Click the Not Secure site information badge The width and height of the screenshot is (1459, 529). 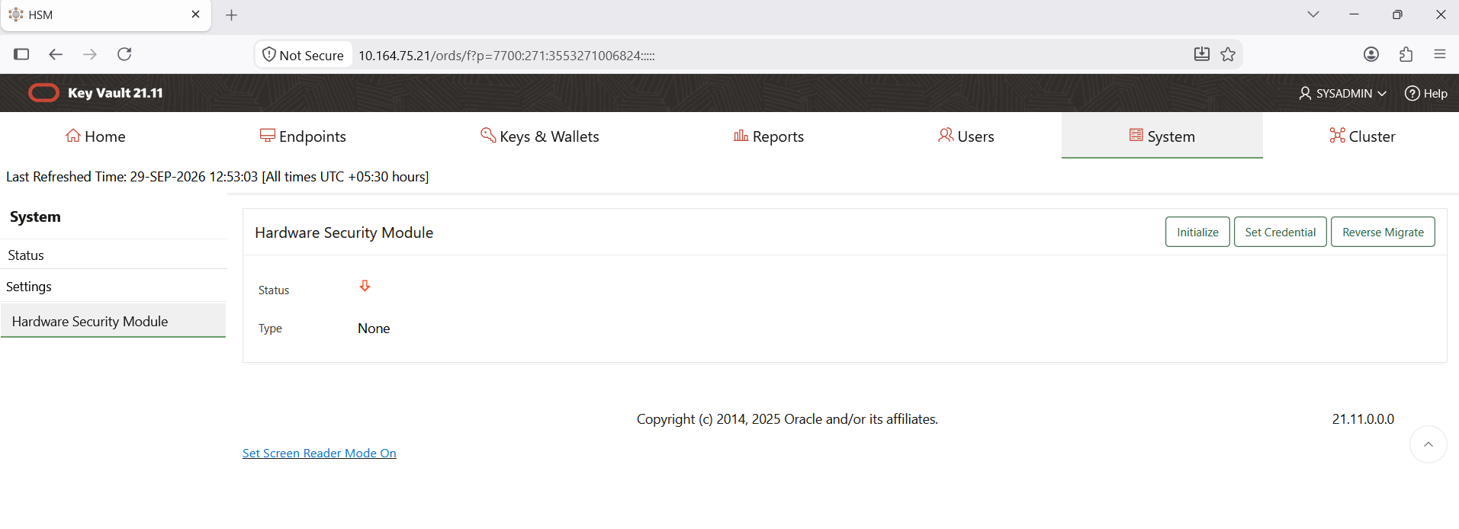point(304,55)
